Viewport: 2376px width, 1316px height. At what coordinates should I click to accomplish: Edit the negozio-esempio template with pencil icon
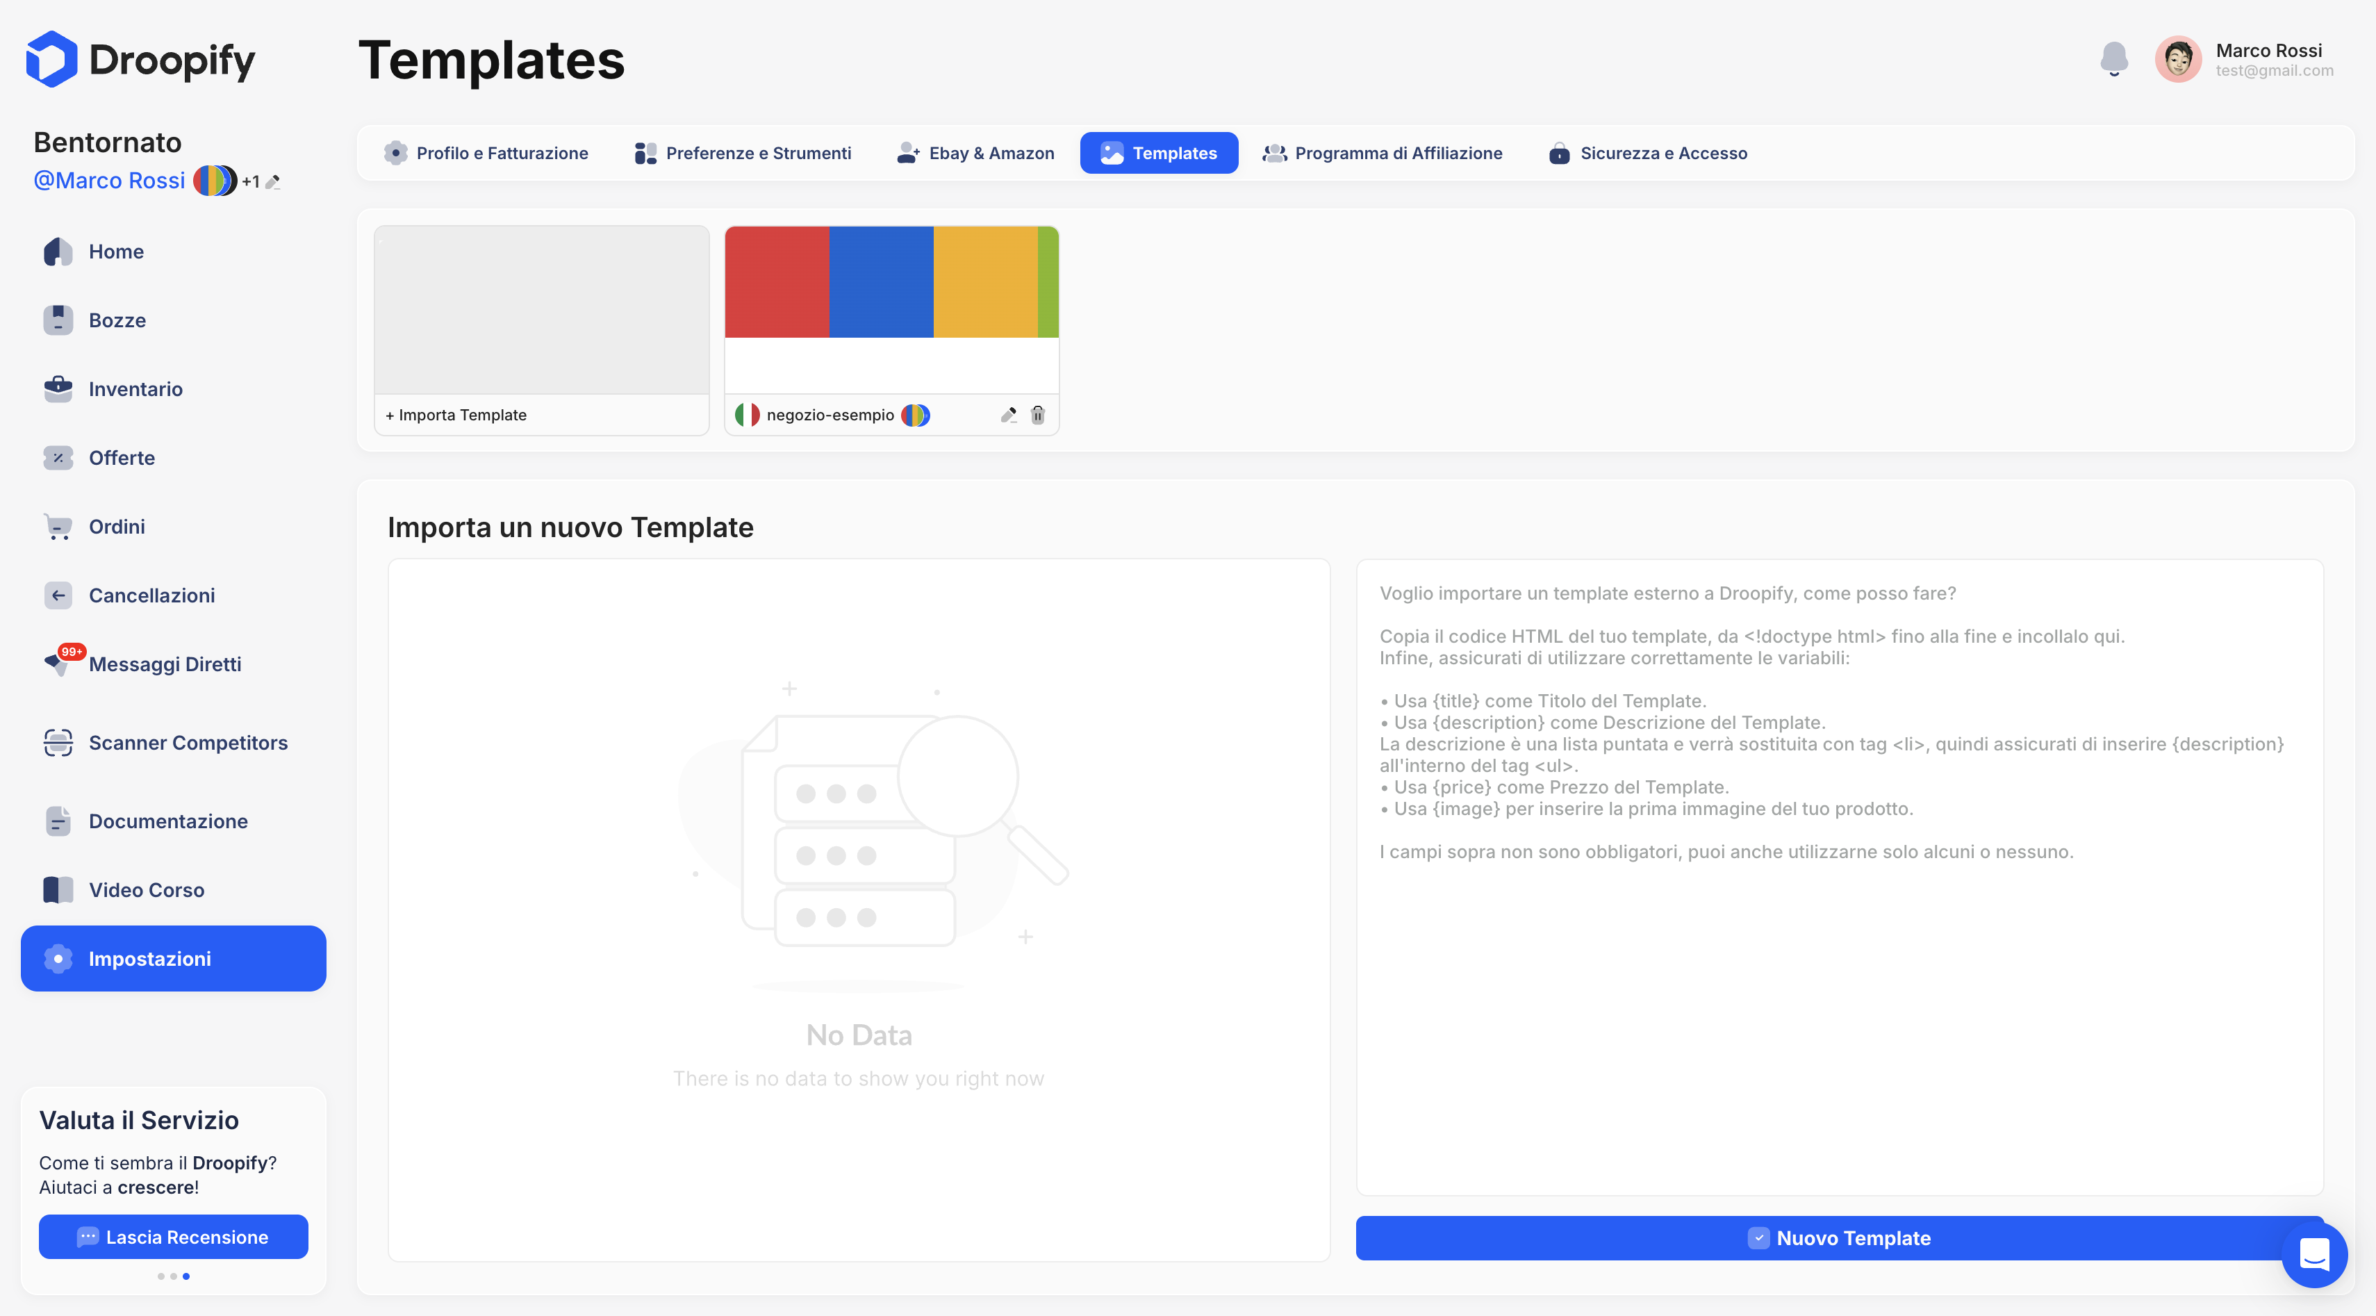pos(1008,415)
